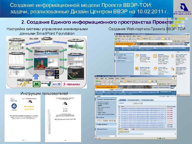Open the Справка menu in the tasks browser window
Image resolution: width=192 pixels, height=144 pixels.
coord(123,78)
